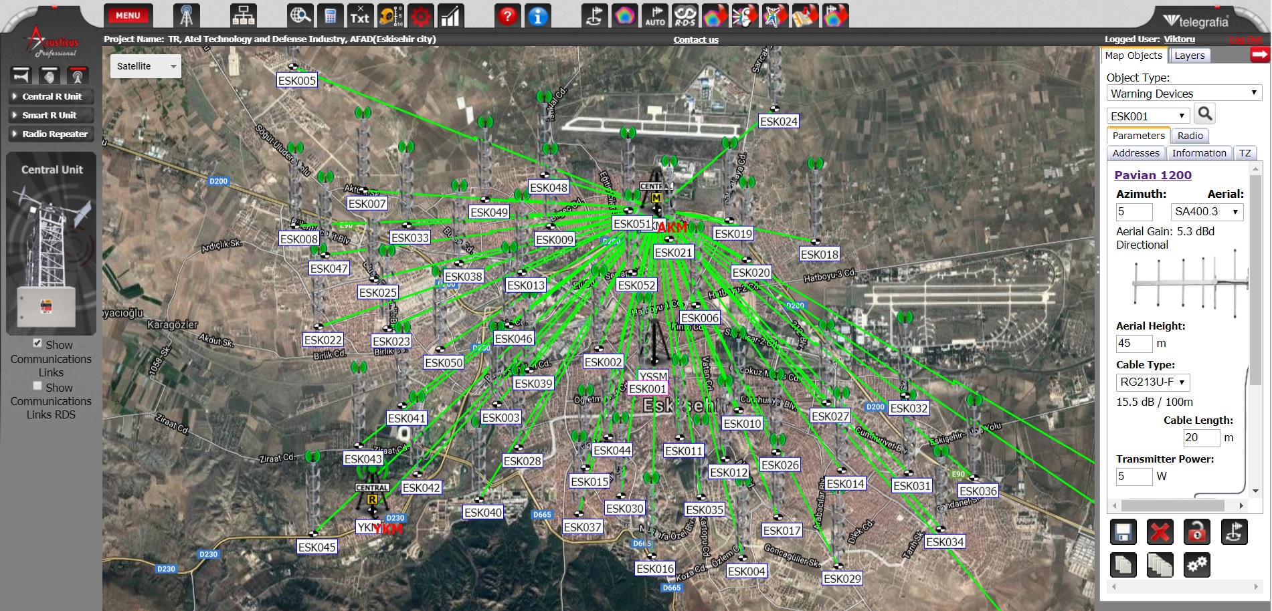Click the magnifier search icon beside ESK001
The height and width of the screenshot is (611, 1272).
tap(1205, 114)
